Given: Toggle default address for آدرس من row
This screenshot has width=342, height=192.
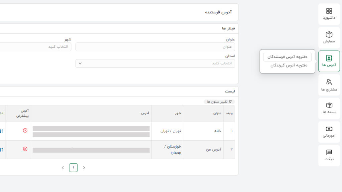Looking at the screenshot, I should point(25,149).
